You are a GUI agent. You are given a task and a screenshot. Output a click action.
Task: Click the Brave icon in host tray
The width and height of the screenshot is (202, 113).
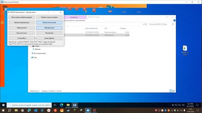pyautogui.click(x=156, y=110)
